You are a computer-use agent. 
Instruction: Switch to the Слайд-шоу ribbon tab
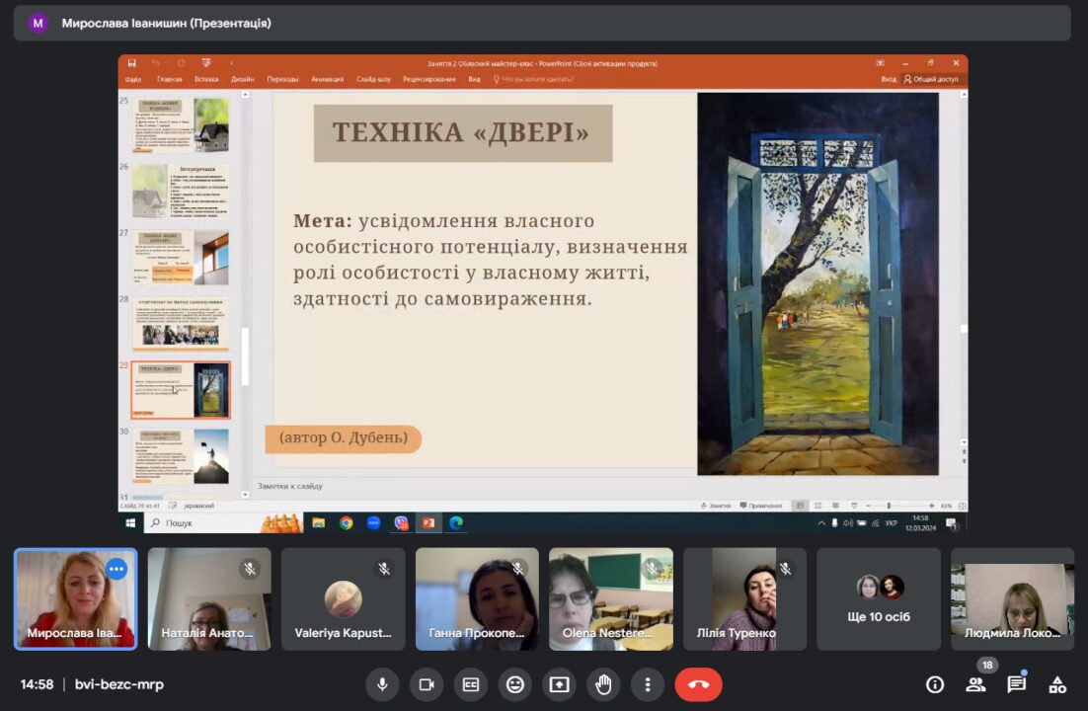click(x=373, y=79)
